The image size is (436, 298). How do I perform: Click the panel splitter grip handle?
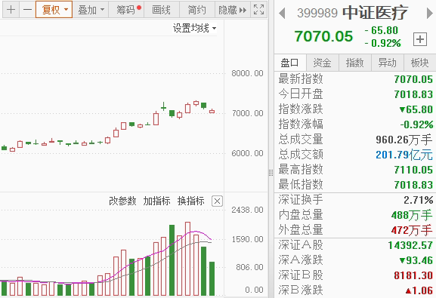click(x=271, y=173)
